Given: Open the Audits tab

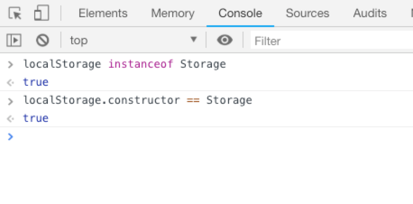Looking at the screenshot, I should click(x=370, y=14).
